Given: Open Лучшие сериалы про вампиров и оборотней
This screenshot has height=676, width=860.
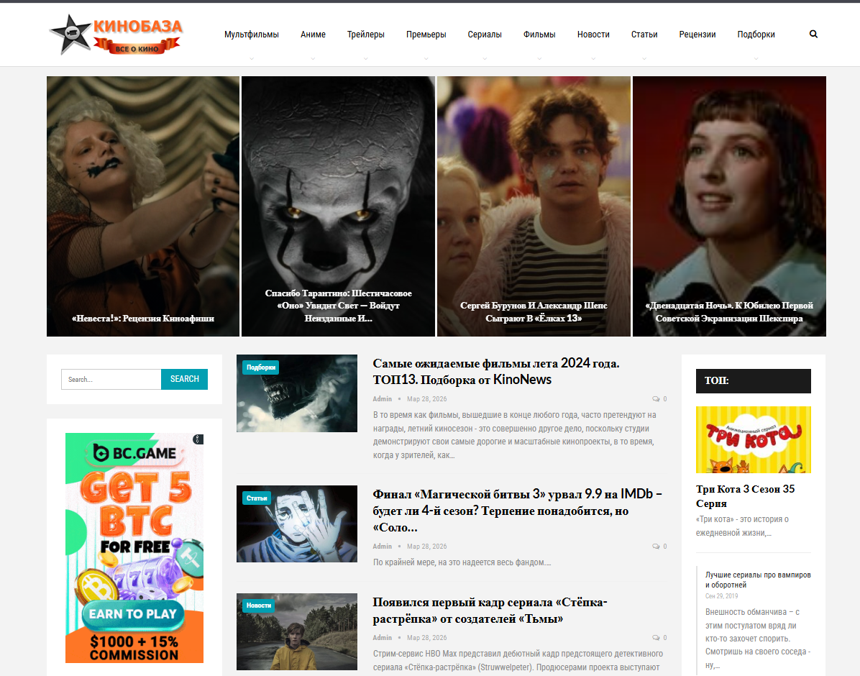Looking at the screenshot, I should 758,580.
